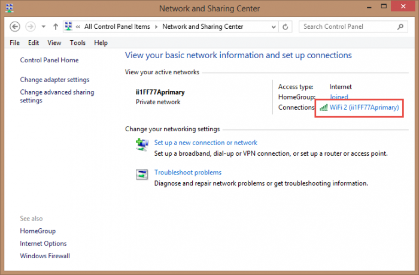Open Change adapter settings
419x275 pixels.
click(x=54, y=80)
